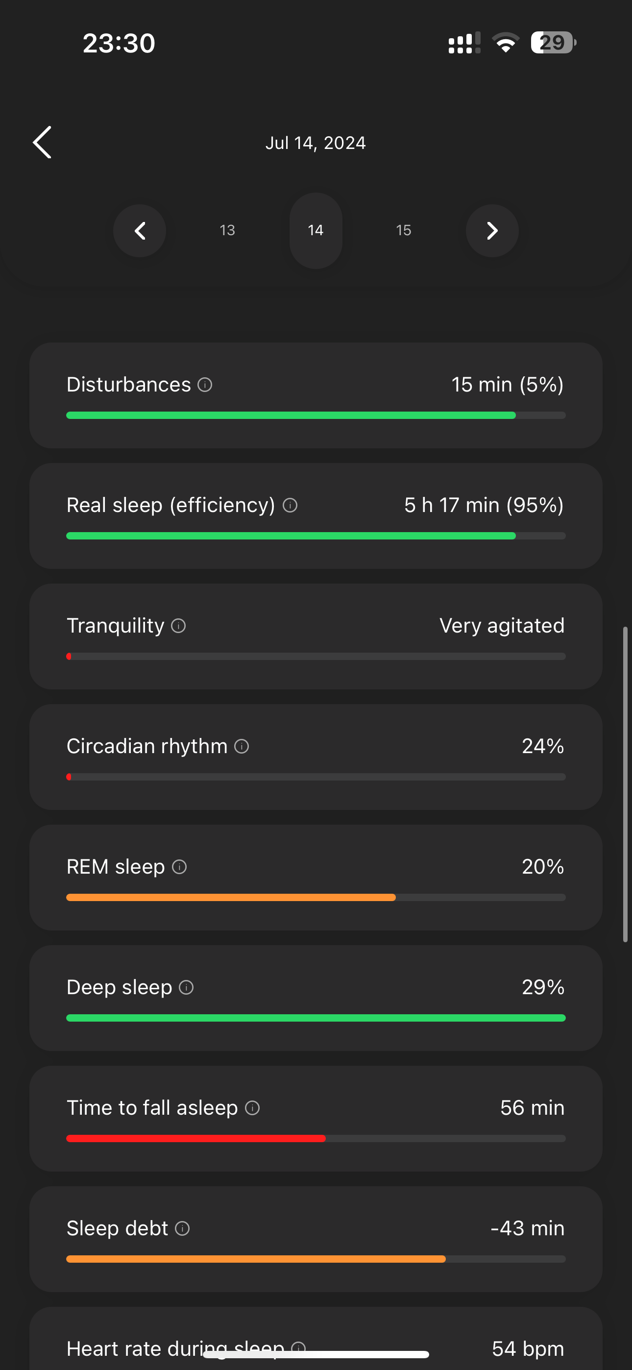Show REM sleep info tooltip icon
Viewport: 632px width, 1370px height.
179,867
